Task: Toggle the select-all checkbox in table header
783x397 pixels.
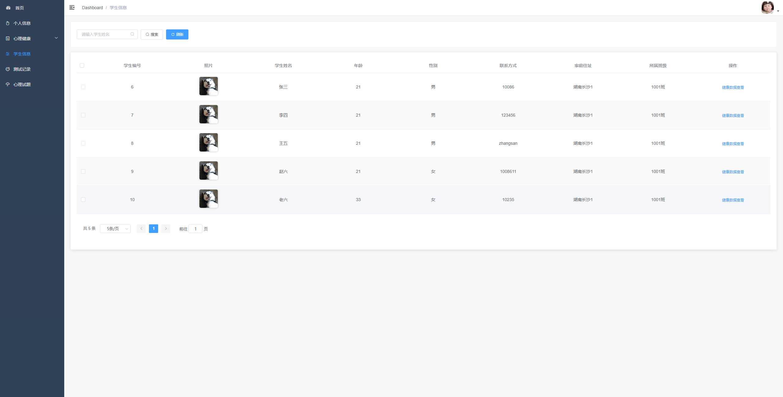Action: (x=82, y=66)
